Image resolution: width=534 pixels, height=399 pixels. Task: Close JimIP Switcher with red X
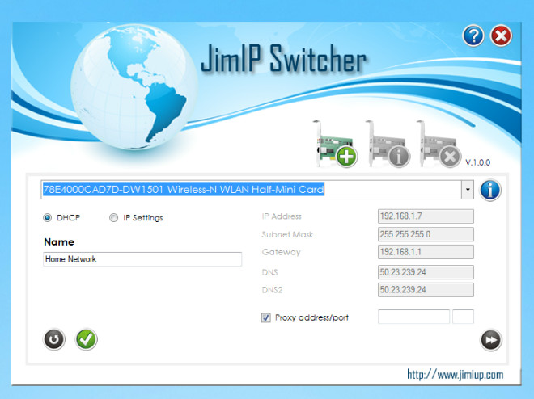(x=501, y=36)
